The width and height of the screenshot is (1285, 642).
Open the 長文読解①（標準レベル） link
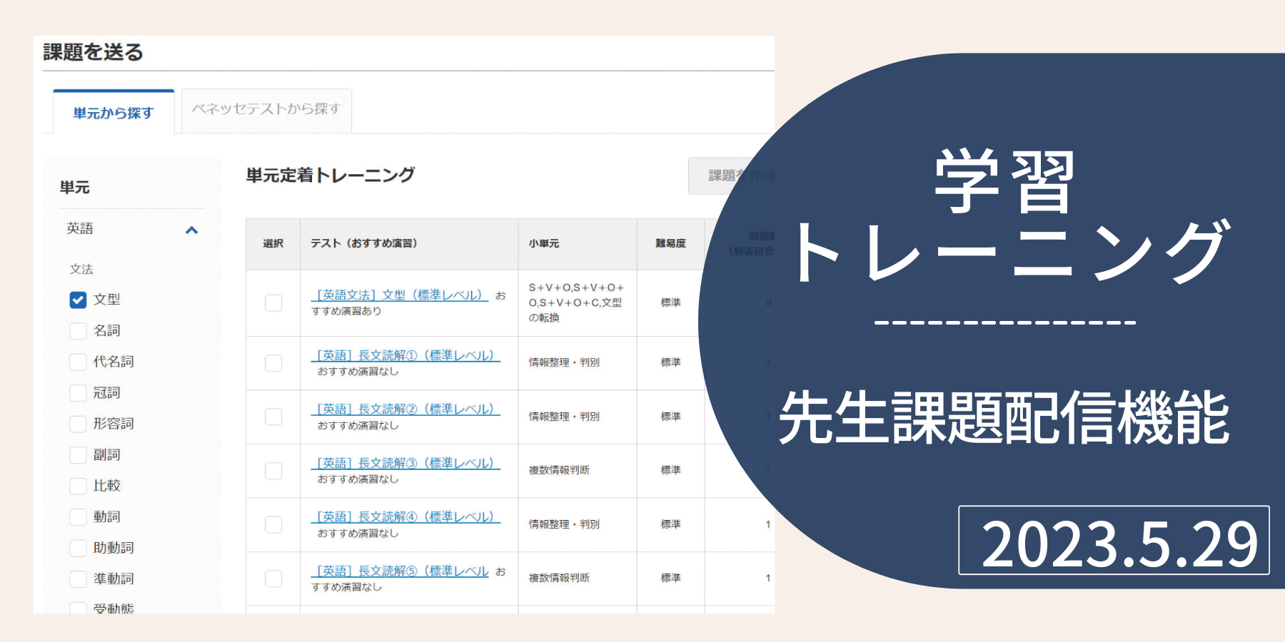405,355
